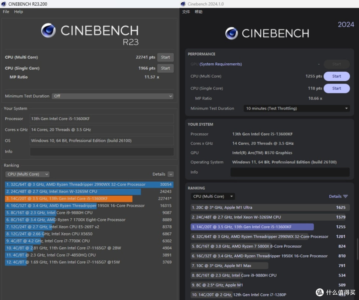Start CPU Single Core test in R23

pos(165,68)
